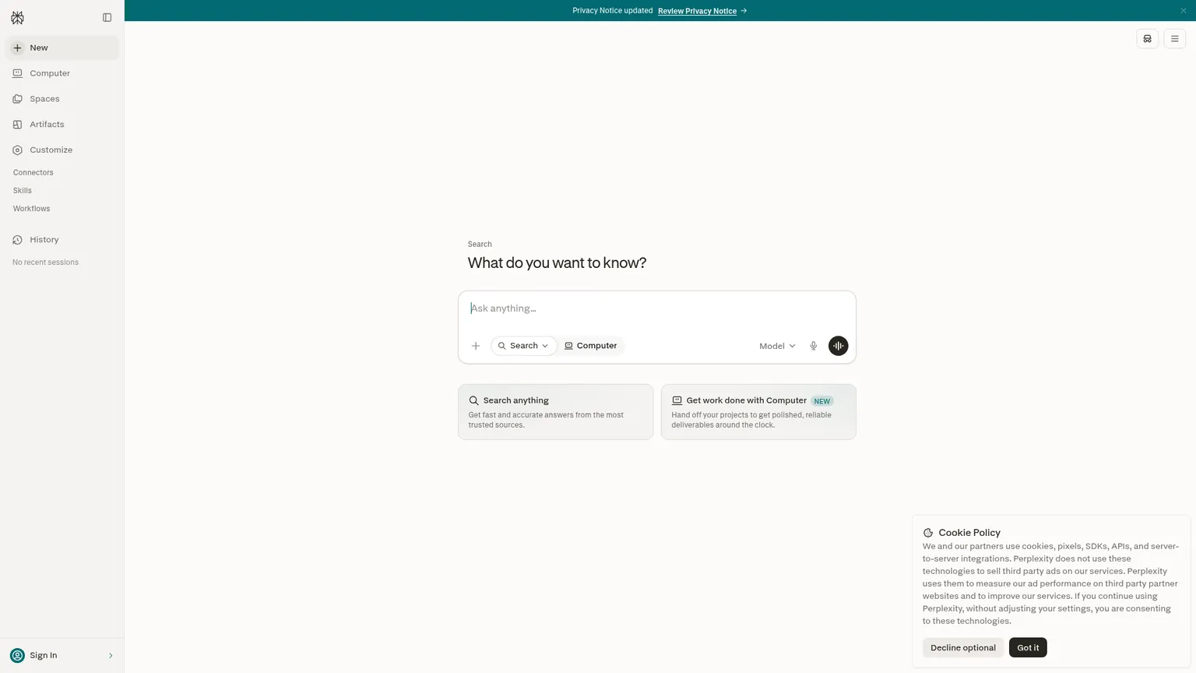Go to Connectors
Image resolution: width=1196 pixels, height=673 pixels.
coord(33,173)
